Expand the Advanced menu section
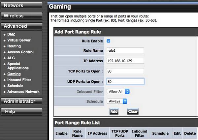The image size is (198, 140). (22, 26)
